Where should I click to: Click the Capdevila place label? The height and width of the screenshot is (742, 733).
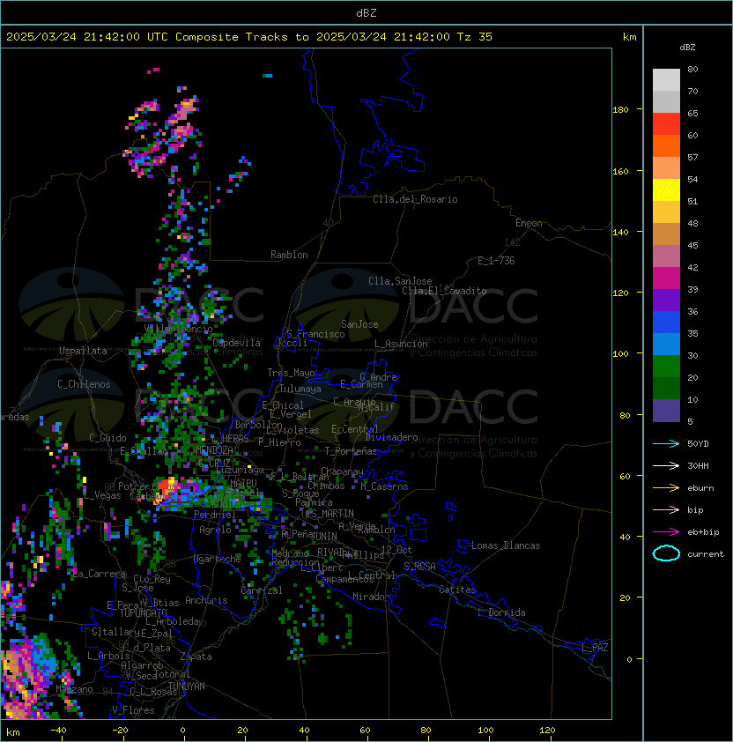point(236,343)
